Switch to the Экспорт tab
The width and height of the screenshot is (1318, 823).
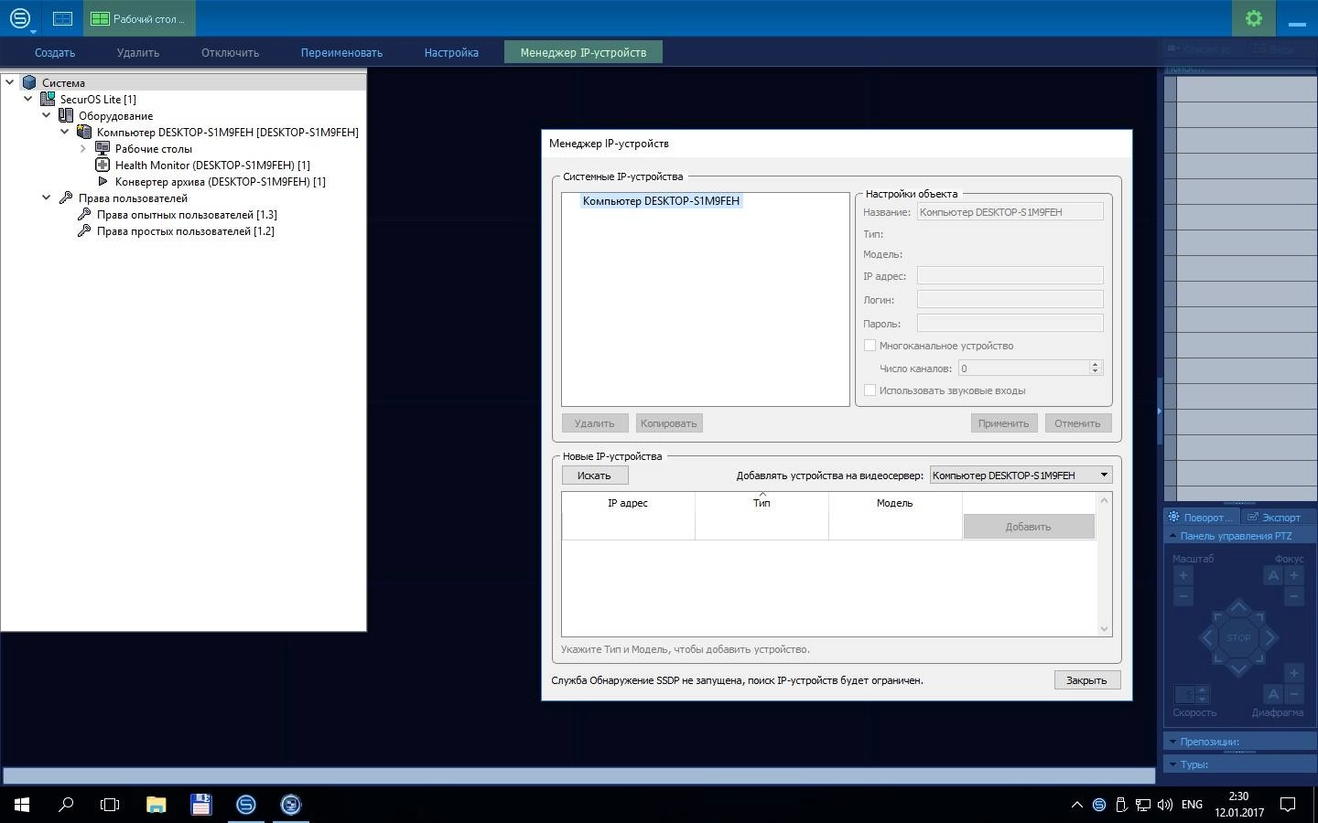coord(1273,517)
